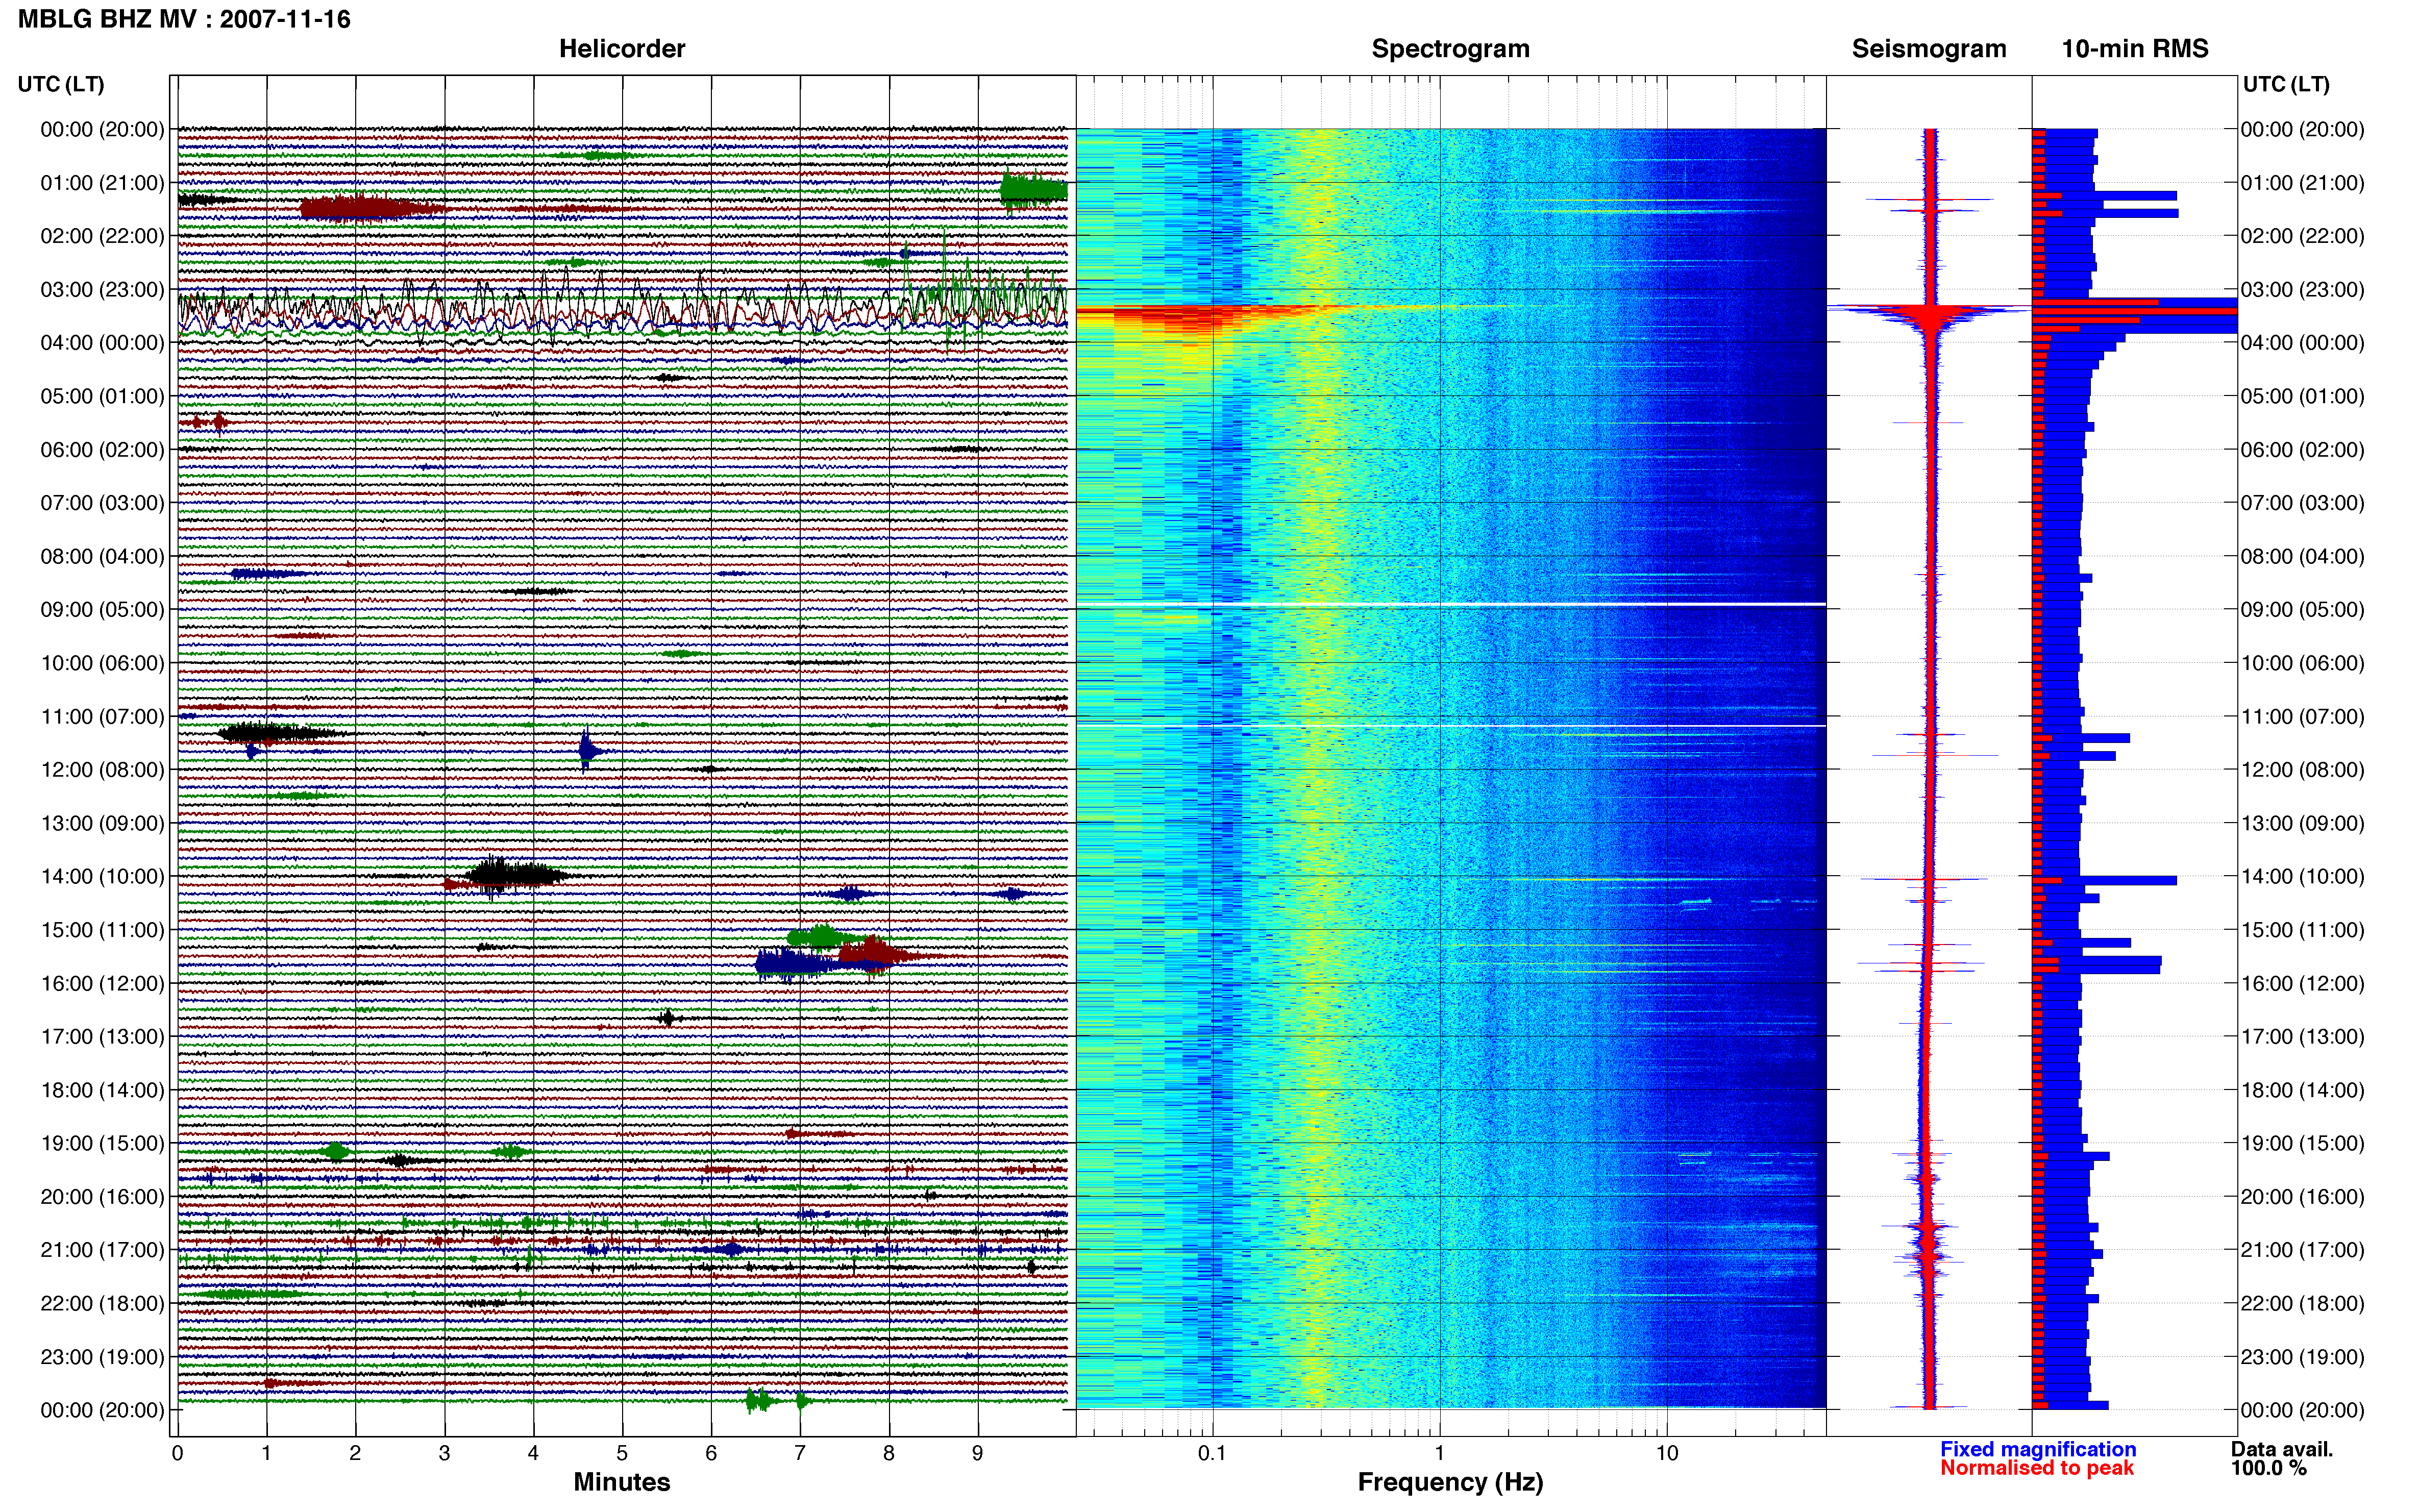Click right time label '19:00 (15:00)'
The image size is (2419, 1512).
pos(2303,1143)
